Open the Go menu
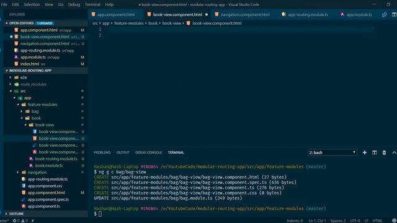Viewport: 397px width, 223px height. [61, 4]
